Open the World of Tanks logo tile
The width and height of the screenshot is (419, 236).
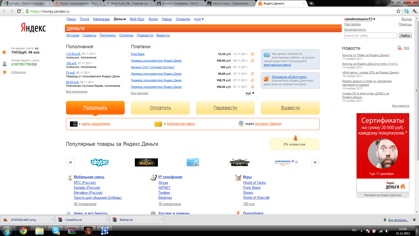pos(239,163)
